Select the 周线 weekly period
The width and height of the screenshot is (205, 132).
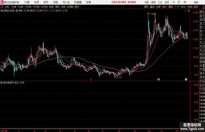pyautogui.click(x=57, y=7)
